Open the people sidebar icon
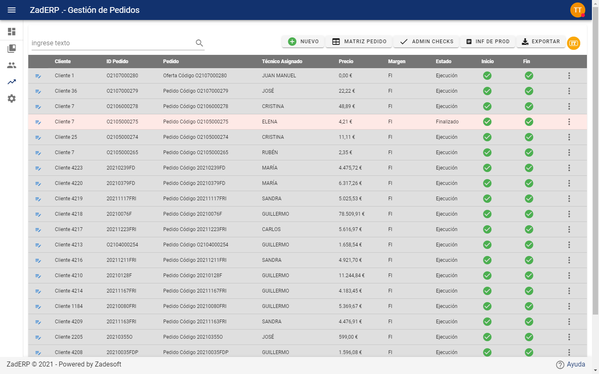Image resolution: width=599 pixels, height=374 pixels. (12, 65)
